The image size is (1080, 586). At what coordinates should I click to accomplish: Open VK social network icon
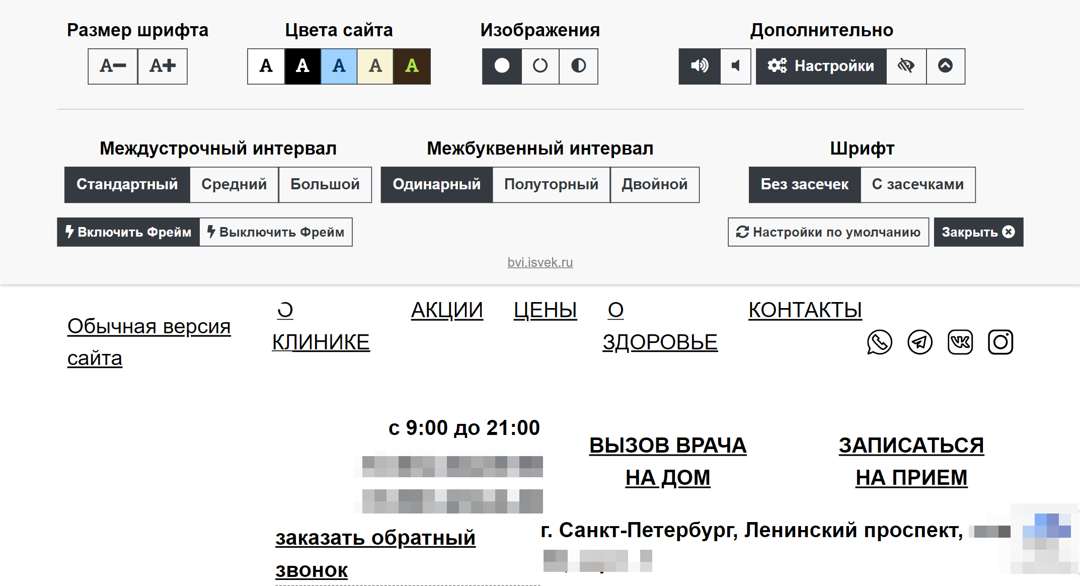click(960, 342)
